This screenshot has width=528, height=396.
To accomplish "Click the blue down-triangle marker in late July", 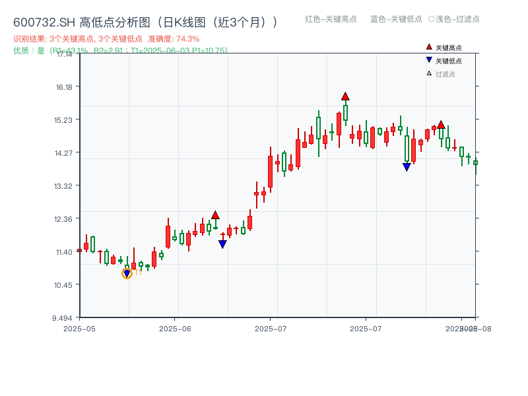I will pos(407,166).
